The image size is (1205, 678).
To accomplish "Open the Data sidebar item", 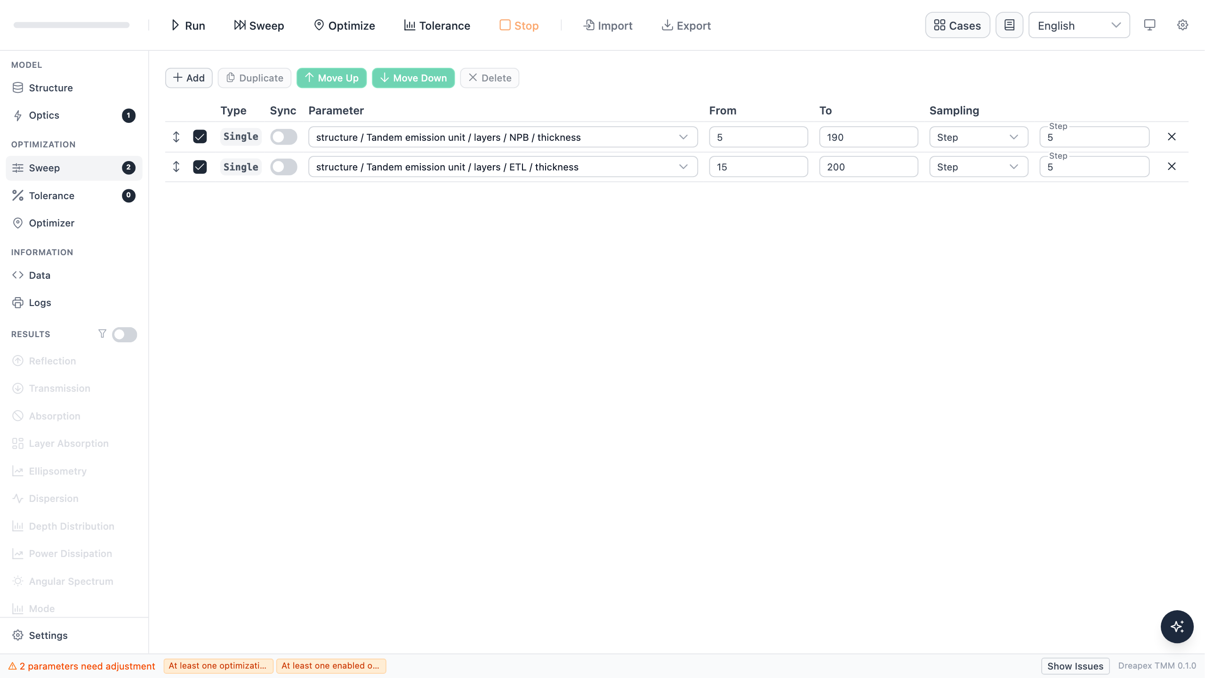I will coord(74,275).
